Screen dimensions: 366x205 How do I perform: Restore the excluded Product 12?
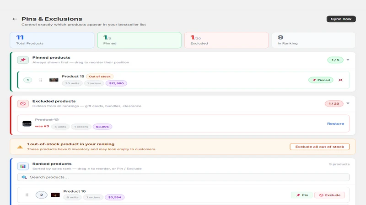click(335, 123)
